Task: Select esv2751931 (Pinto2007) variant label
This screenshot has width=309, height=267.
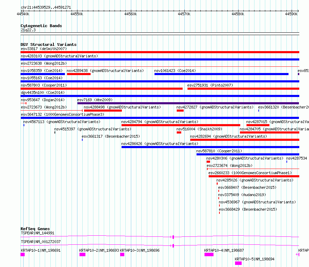Action: point(210,85)
